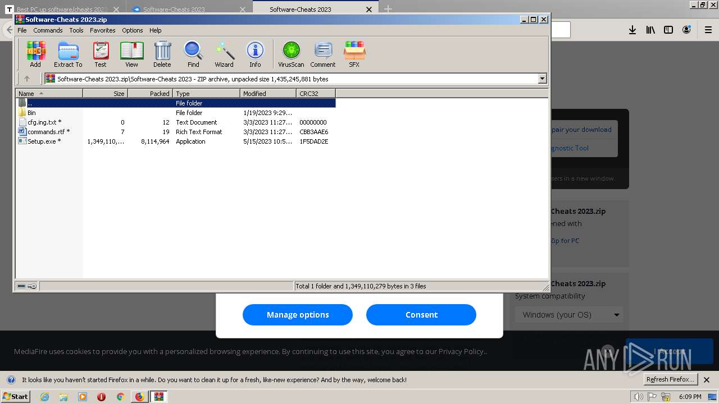Open Firefox account icon
The image size is (719, 404).
[686, 30]
